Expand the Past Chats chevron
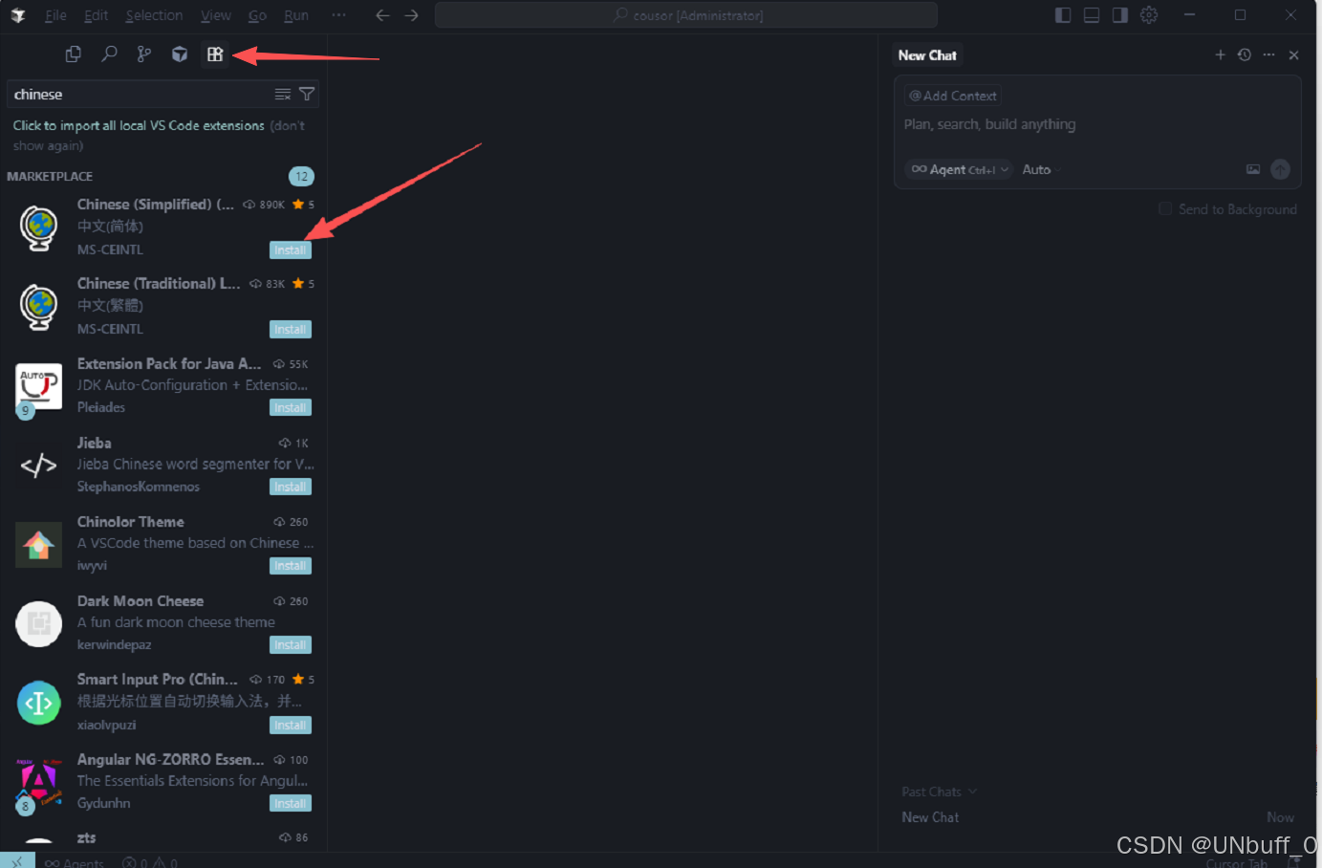Screen dimensions: 1322x868 point(973,792)
